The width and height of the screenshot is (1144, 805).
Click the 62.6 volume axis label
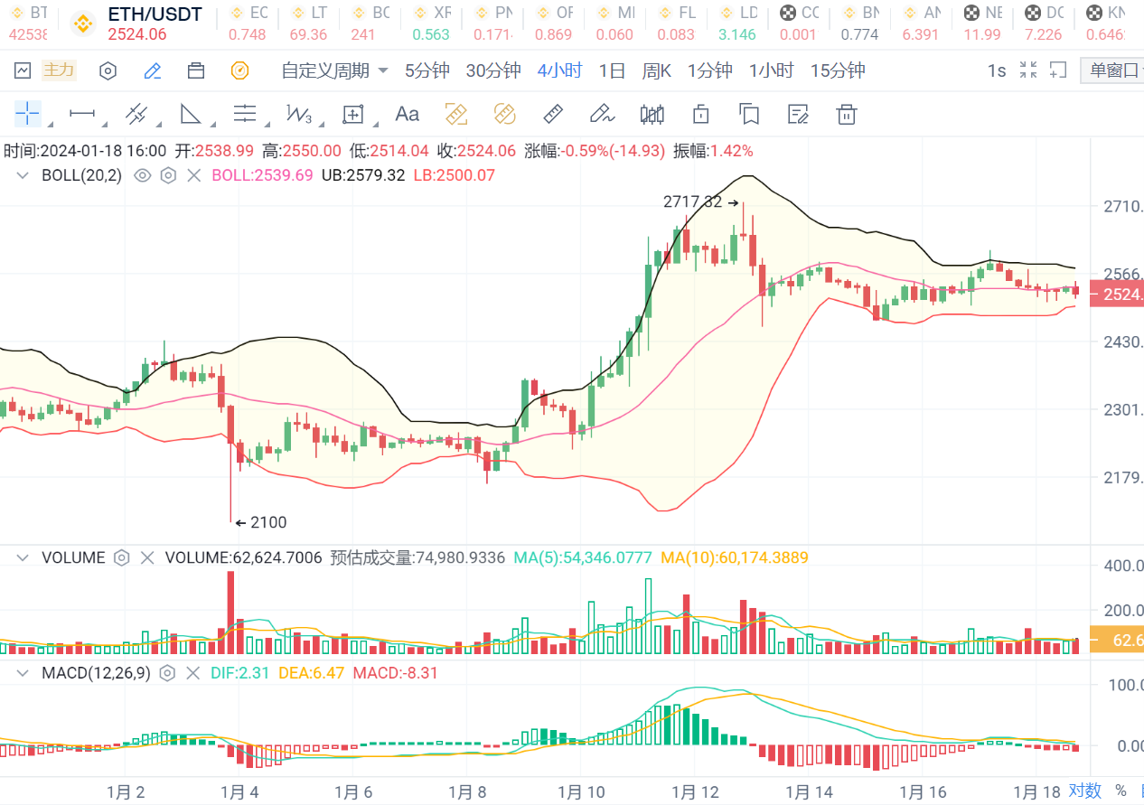tap(1118, 640)
